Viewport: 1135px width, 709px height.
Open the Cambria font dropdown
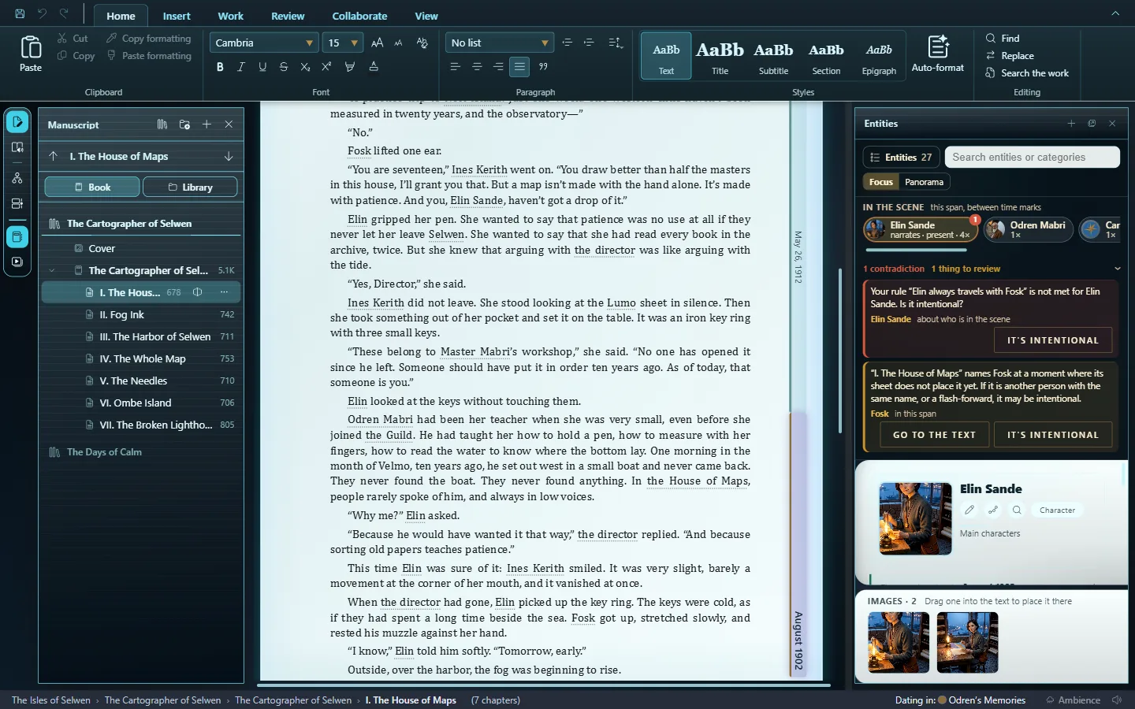264,43
